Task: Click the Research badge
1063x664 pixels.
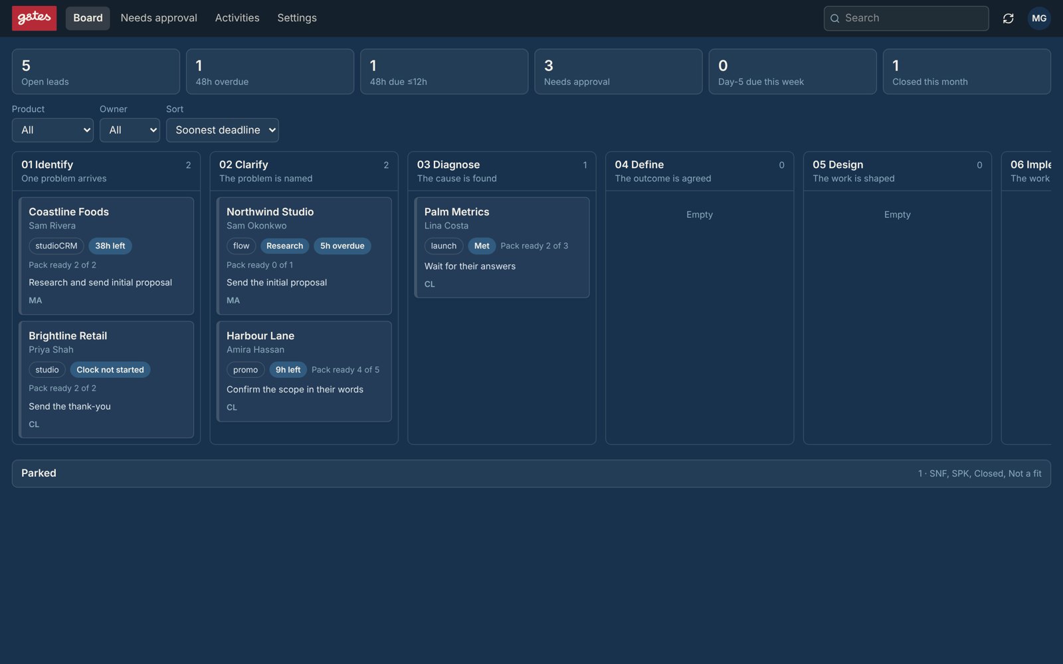Action: (284, 246)
